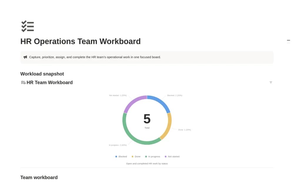Click the Done legend yellow swatch
Viewport: 294px width, 184px height.
[132, 157]
